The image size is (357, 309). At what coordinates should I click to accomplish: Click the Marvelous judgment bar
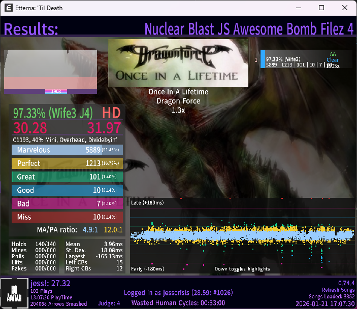[x=67, y=150]
